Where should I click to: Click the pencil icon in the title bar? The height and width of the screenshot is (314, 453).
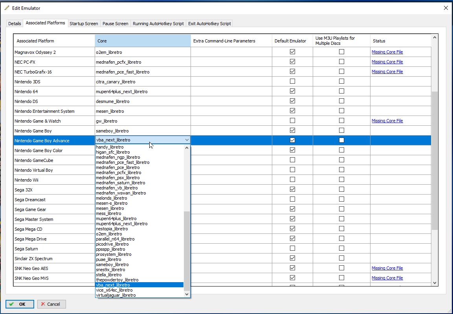[7, 8]
